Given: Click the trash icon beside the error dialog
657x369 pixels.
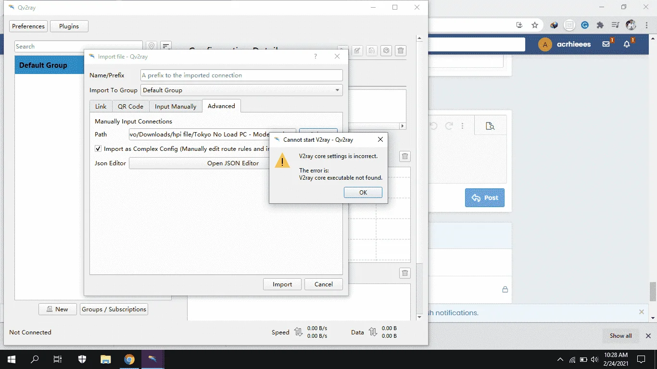Looking at the screenshot, I should click(405, 156).
